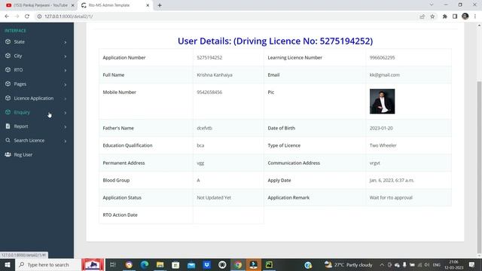Switch to Chrome in the taskbar
The width and height of the screenshot is (482, 271).
[x=238, y=264]
